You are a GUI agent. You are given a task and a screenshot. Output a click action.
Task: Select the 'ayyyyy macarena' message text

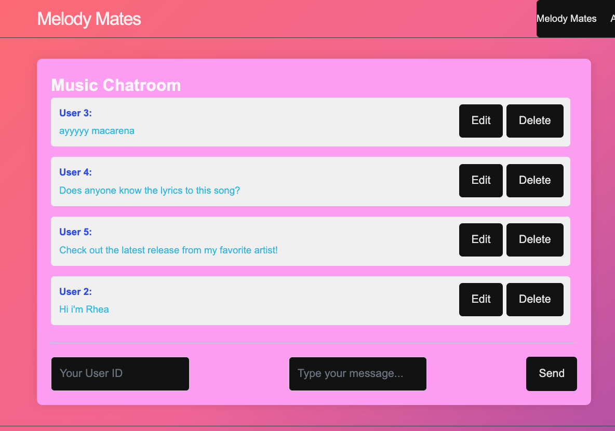point(97,131)
